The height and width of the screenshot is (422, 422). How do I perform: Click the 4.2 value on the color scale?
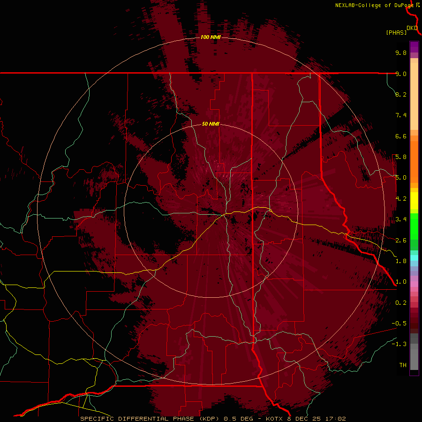pyautogui.click(x=401, y=199)
